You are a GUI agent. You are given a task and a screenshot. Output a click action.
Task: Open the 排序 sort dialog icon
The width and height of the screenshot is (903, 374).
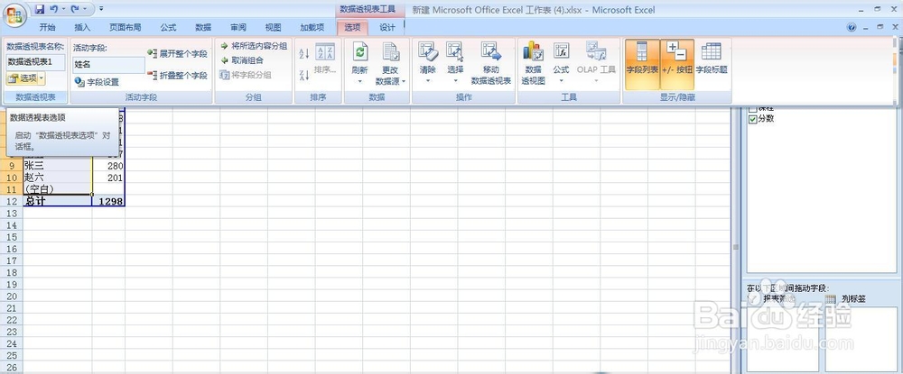325,59
